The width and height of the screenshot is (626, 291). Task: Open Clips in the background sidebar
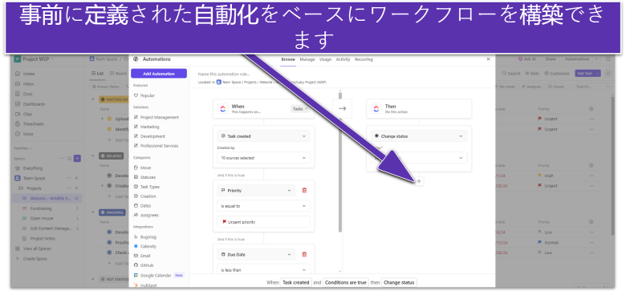pos(24,114)
